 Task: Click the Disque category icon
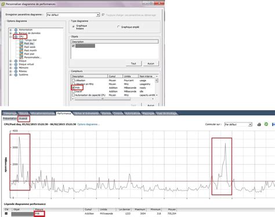coord(16,61)
